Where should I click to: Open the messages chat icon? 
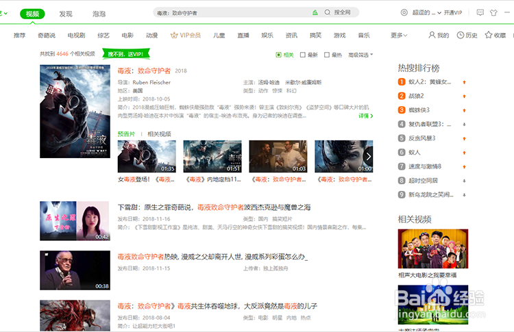coord(480,13)
